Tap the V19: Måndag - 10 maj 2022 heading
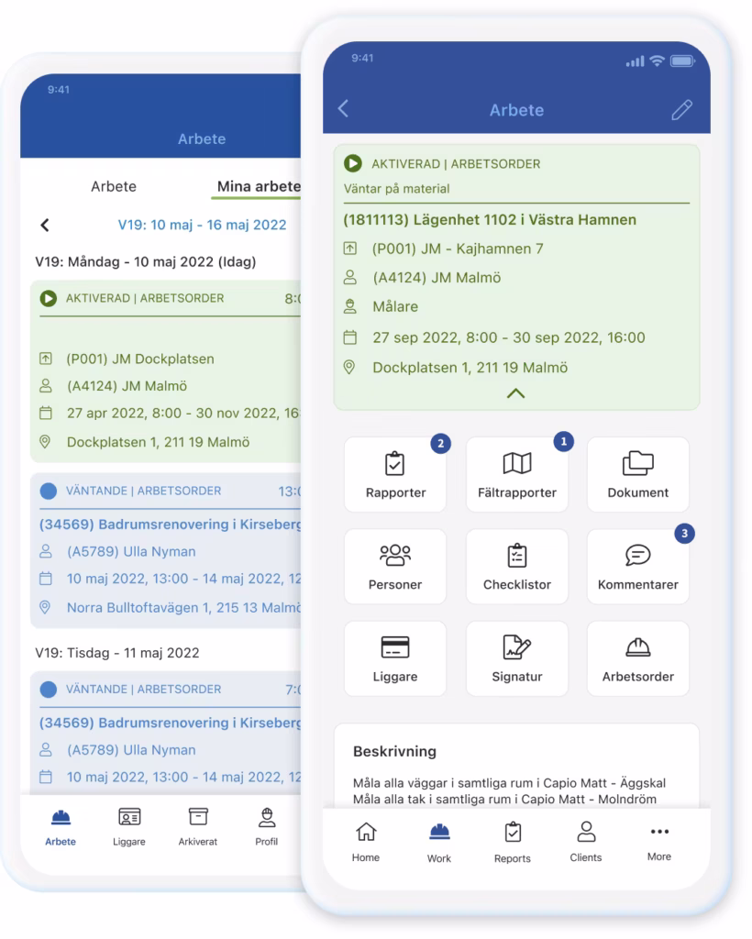This screenshot has height=939, width=752. [x=146, y=261]
